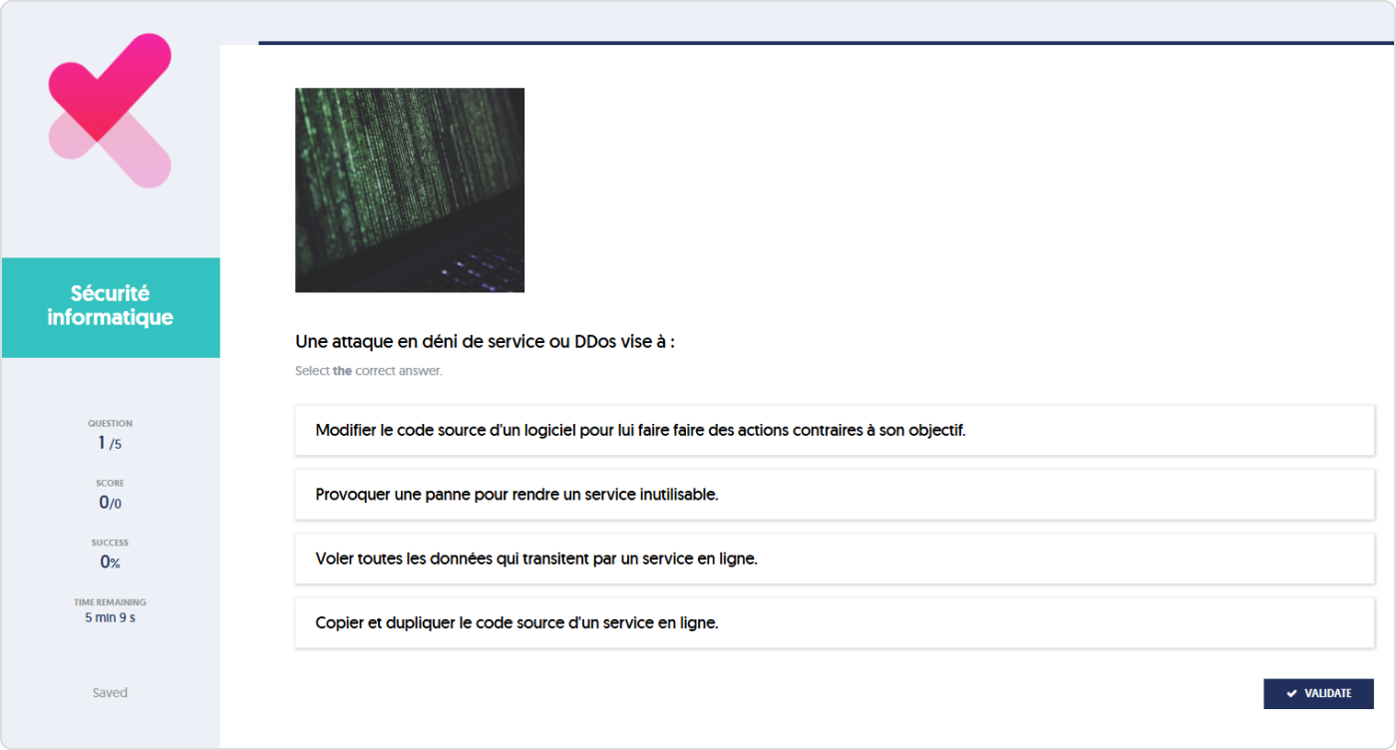Click the QUESTION 1/5 counter
Image resolution: width=1396 pixels, height=750 pixels.
click(110, 434)
